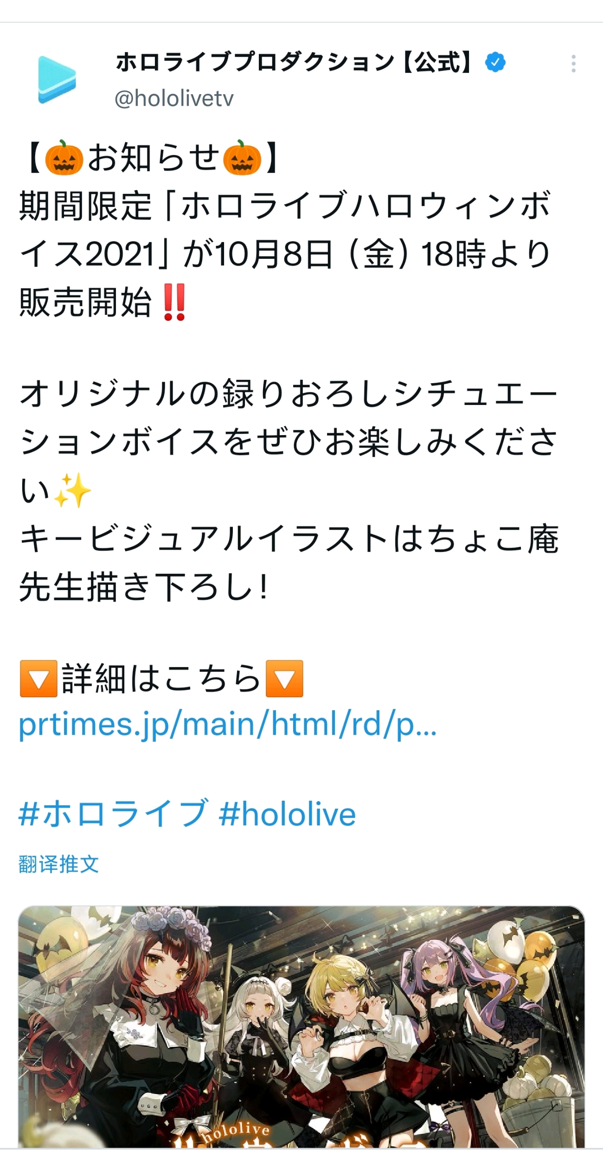Click 翻译推文 to translate the tweet
This screenshot has width=603, height=1163.
pos(58,864)
